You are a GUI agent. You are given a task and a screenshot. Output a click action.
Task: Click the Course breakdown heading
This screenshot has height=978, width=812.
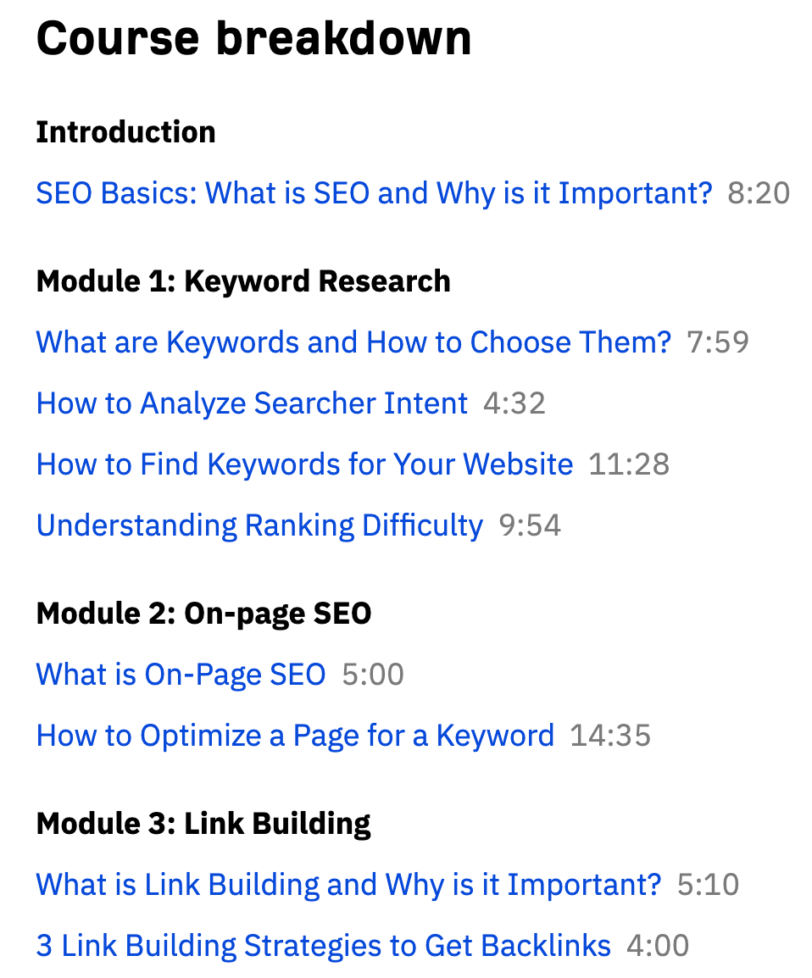(253, 39)
